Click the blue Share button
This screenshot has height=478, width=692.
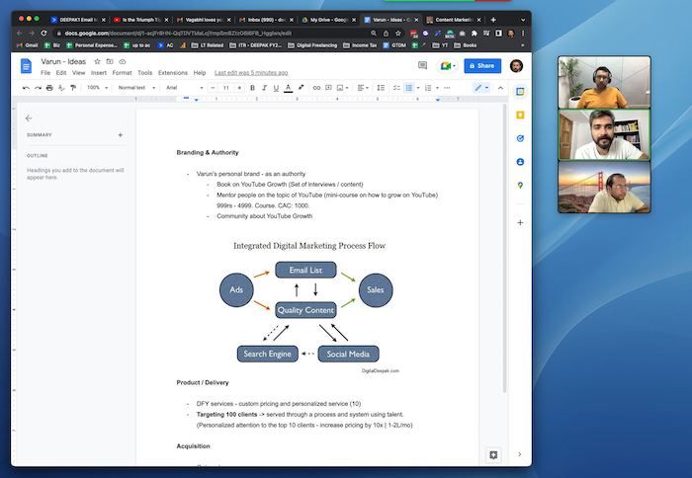pyautogui.click(x=482, y=66)
